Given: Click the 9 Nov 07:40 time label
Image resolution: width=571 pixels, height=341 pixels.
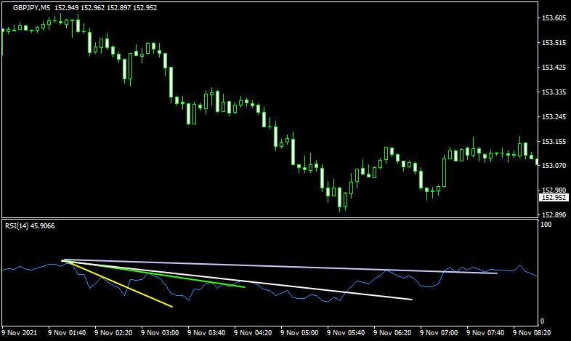Looking at the screenshot, I should [x=485, y=332].
